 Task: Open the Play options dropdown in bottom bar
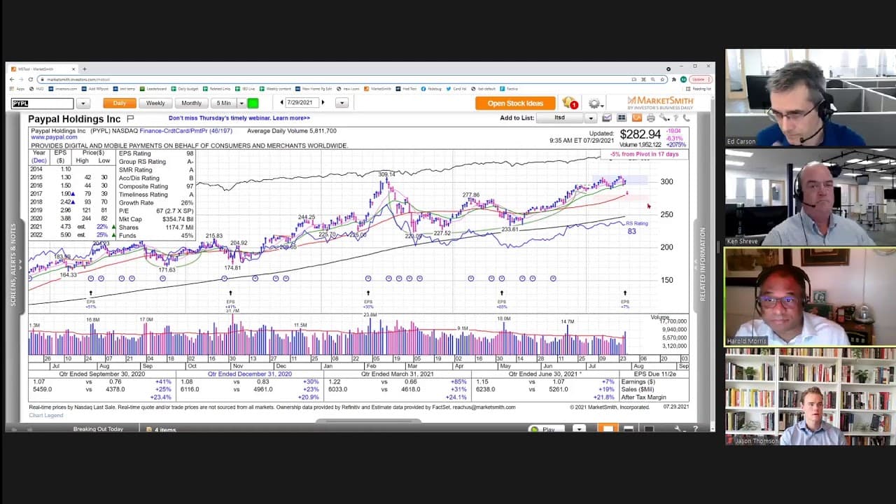pyautogui.click(x=579, y=429)
